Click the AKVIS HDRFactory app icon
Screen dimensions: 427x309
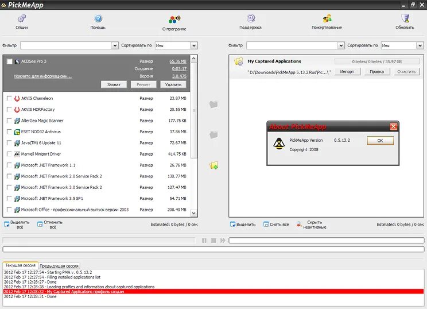(x=17, y=110)
